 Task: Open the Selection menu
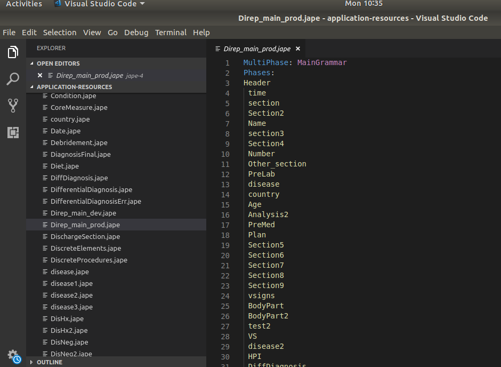coord(60,33)
